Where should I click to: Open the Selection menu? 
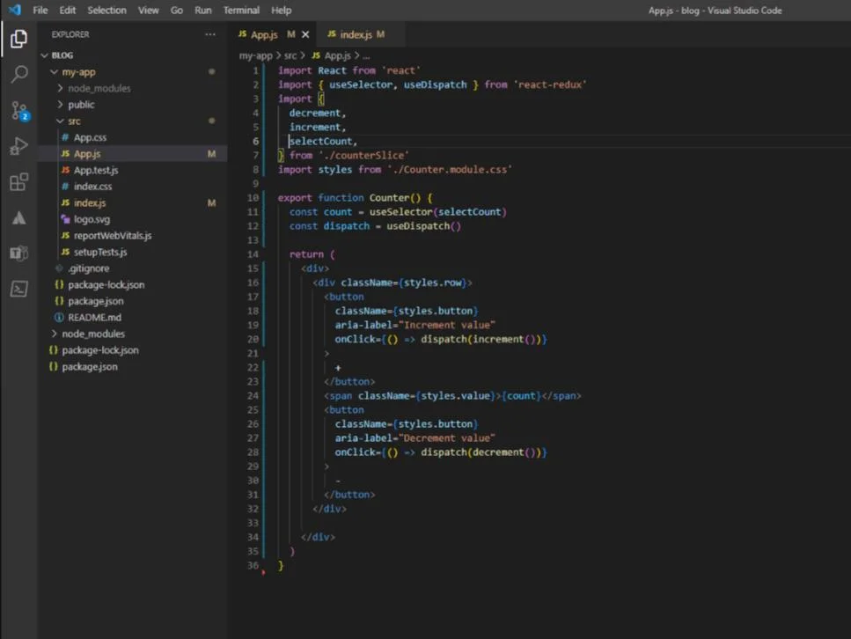pyautogui.click(x=106, y=10)
